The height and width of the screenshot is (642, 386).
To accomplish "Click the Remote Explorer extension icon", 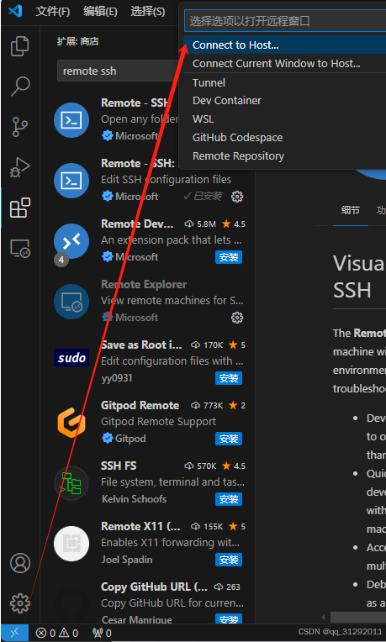I will pos(71,302).
